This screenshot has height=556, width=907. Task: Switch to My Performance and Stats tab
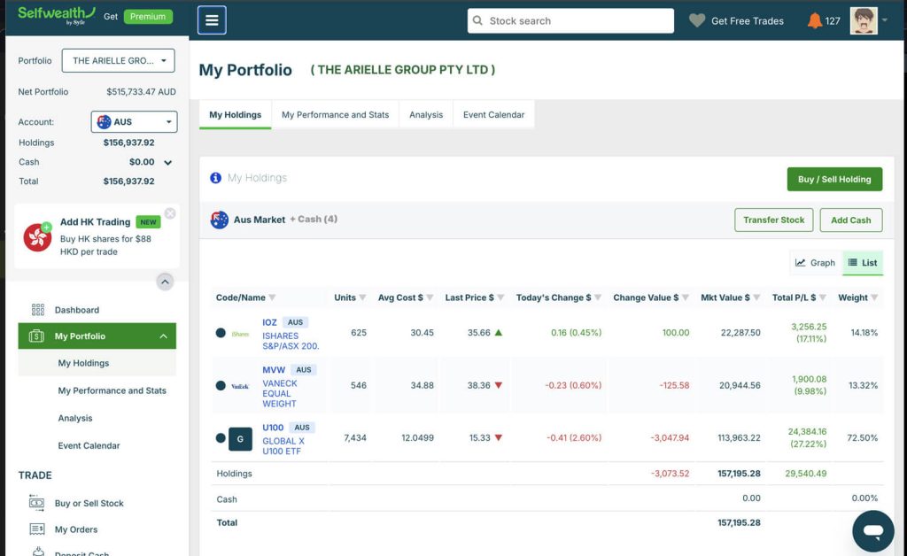click(x=335, y=115)
